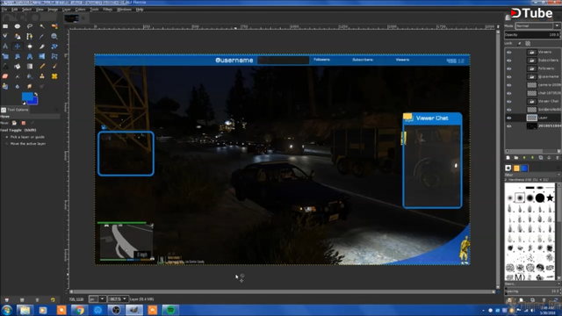Open the File menu

tap(4, 10)
